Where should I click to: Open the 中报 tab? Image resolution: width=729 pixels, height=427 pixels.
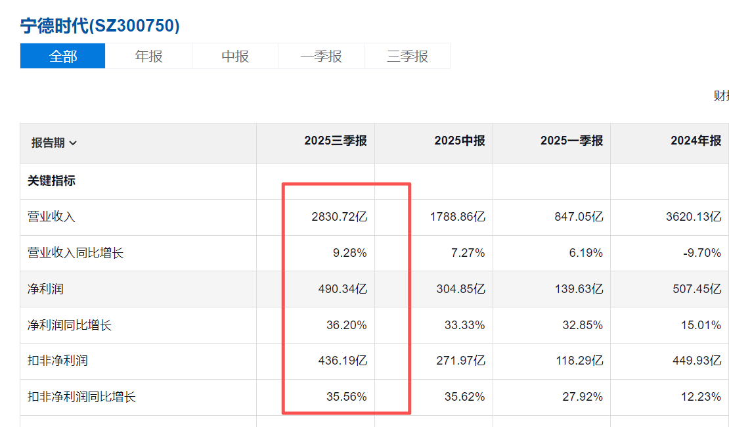tap(235, 56)
